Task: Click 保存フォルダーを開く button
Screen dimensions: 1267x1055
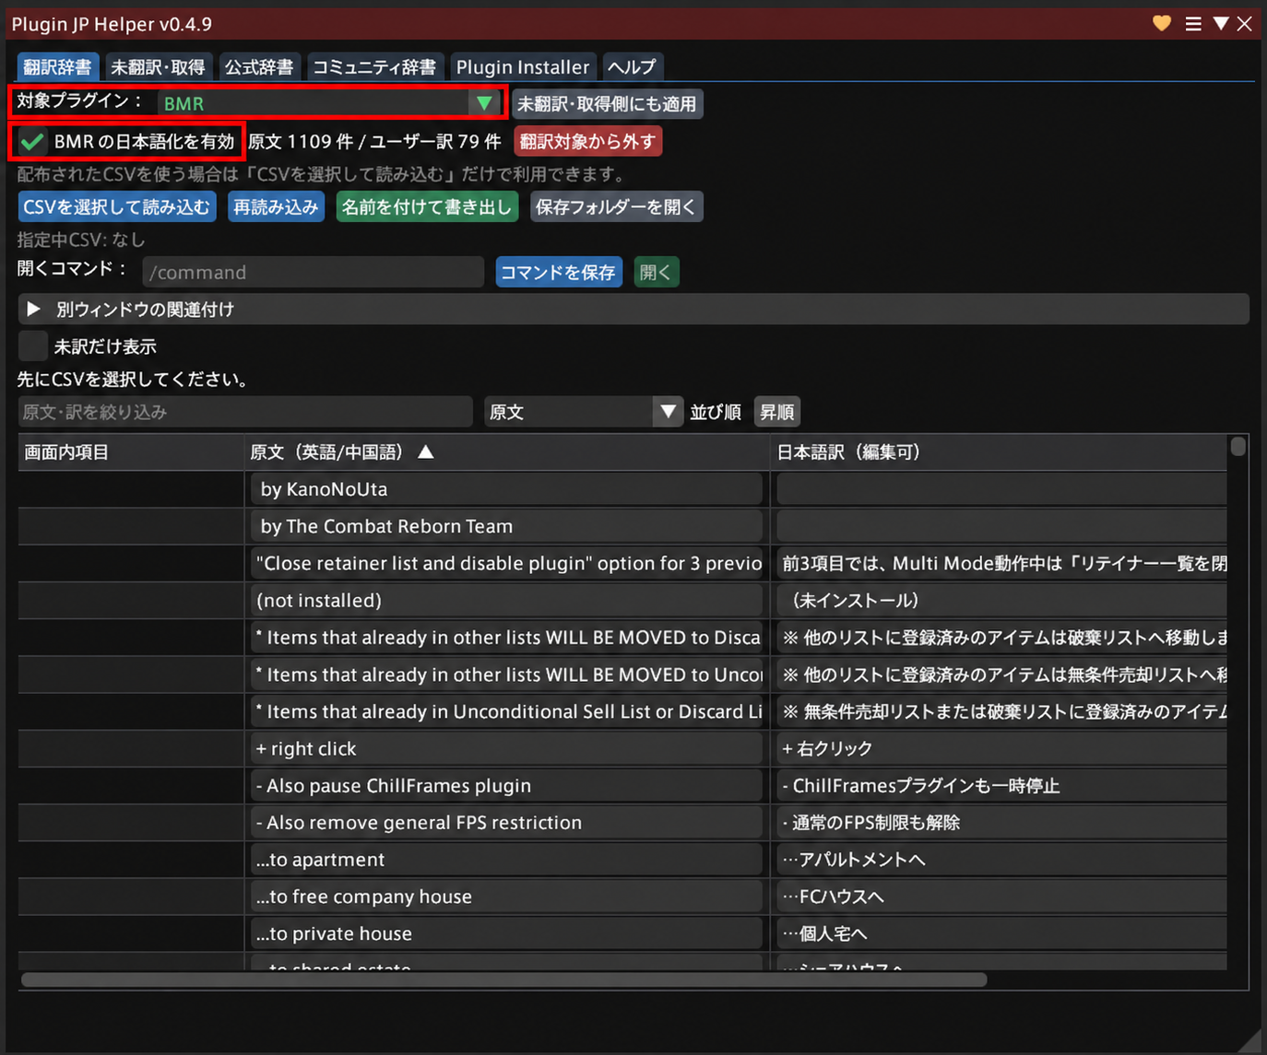Action: click(x=616, y=206)
